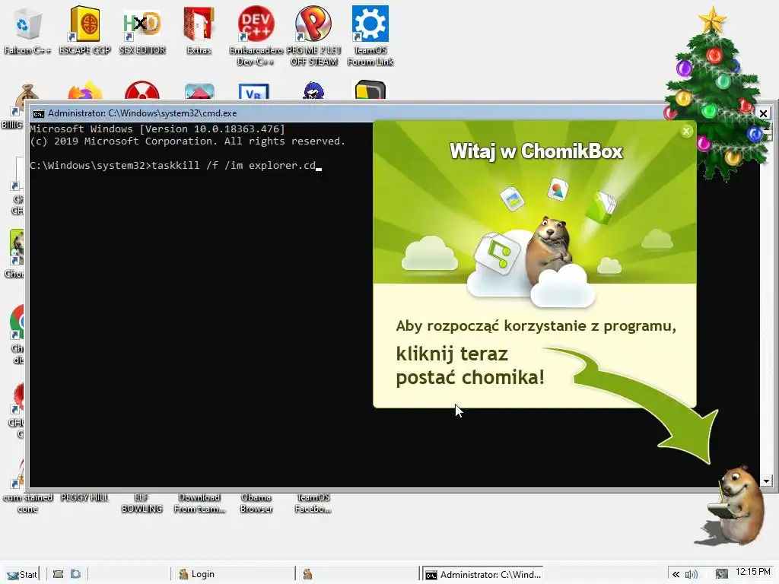Select the red house desktop icon
Image resolution: width=779 pixels, height=584 pixels.
(199, 92)
